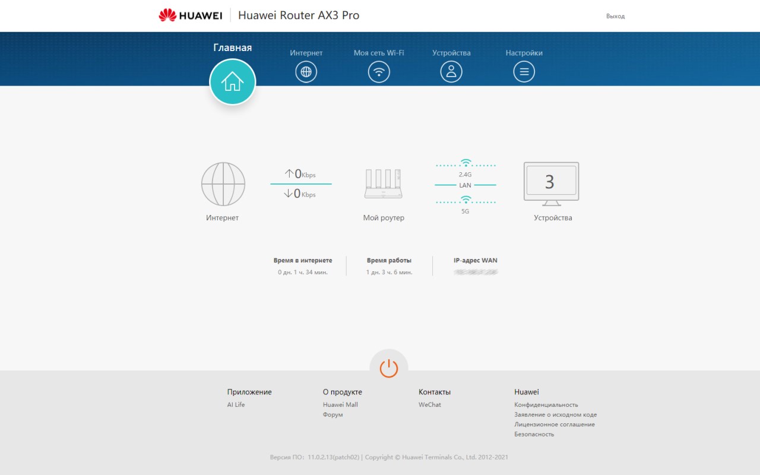Select the Главная tab label
This screenshot has width=760, height=475.
[233, 47]
